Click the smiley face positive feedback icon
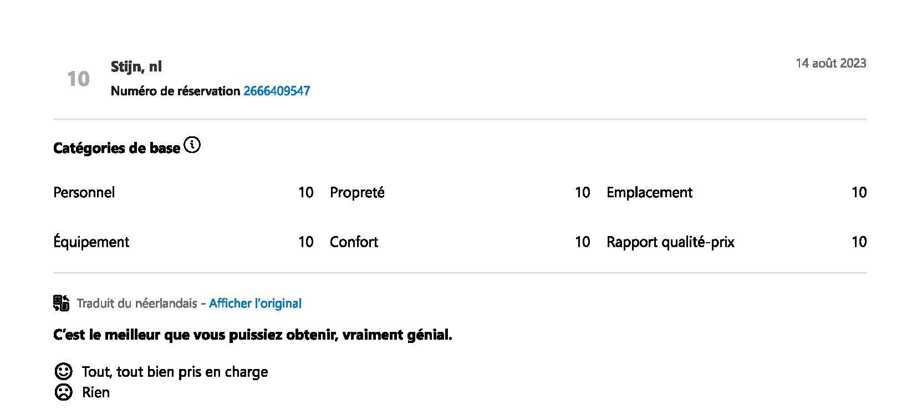 [64, 371]
